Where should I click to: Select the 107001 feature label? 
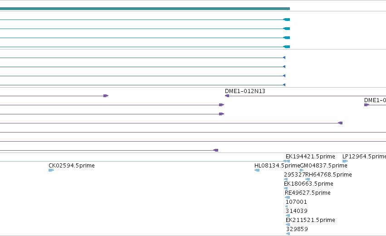click(x=296, y=202)
